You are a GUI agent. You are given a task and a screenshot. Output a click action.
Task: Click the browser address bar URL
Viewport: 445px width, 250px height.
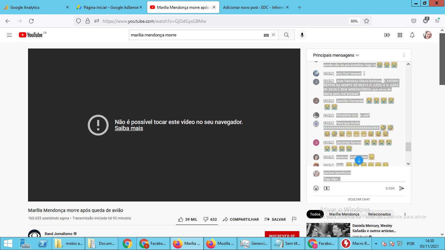154,21
